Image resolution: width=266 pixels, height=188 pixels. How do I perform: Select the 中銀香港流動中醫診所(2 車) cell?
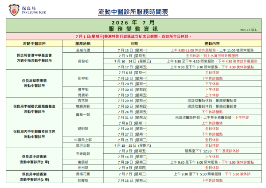[x=34, y=177]
